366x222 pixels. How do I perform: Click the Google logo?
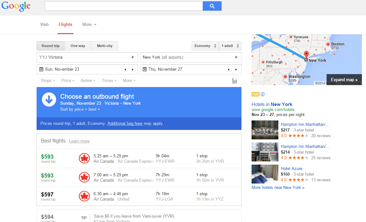16,6
